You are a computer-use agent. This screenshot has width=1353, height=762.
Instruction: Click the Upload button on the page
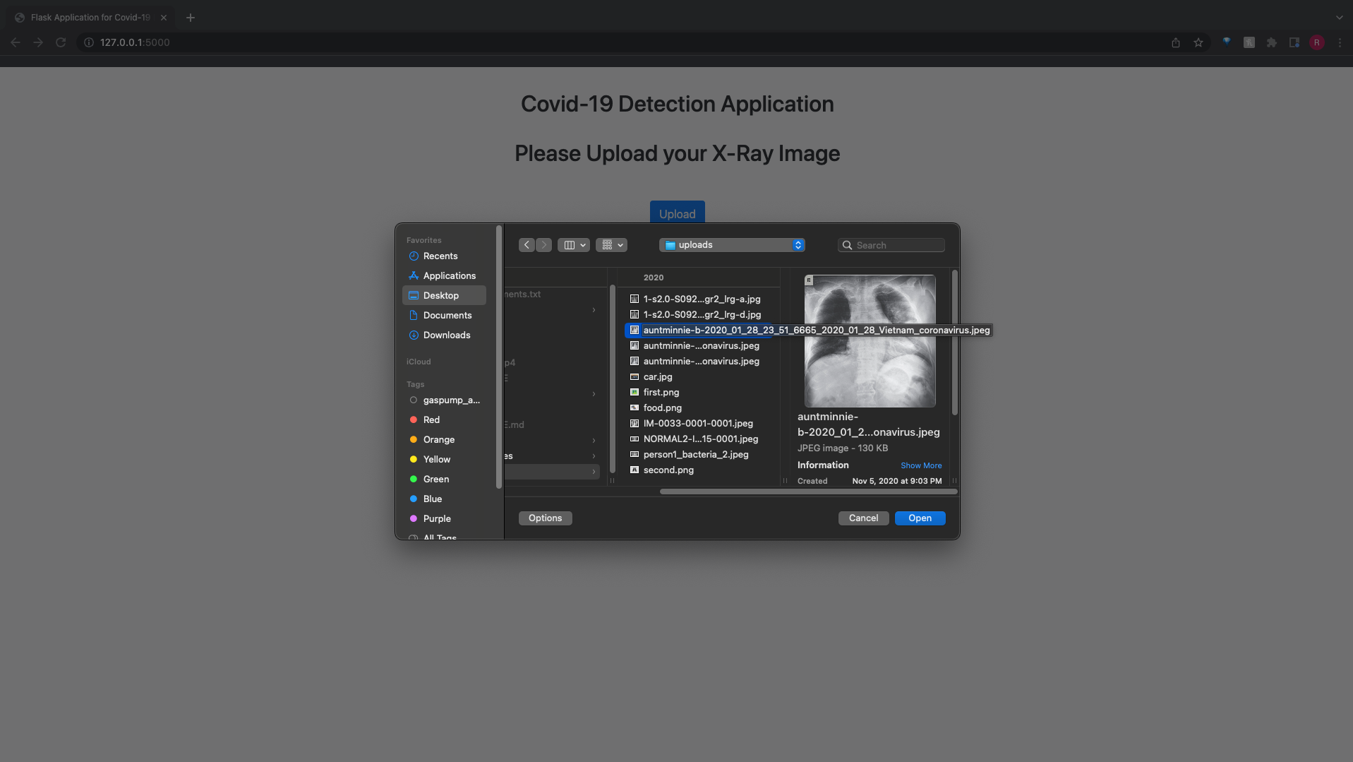click(677, 213)
